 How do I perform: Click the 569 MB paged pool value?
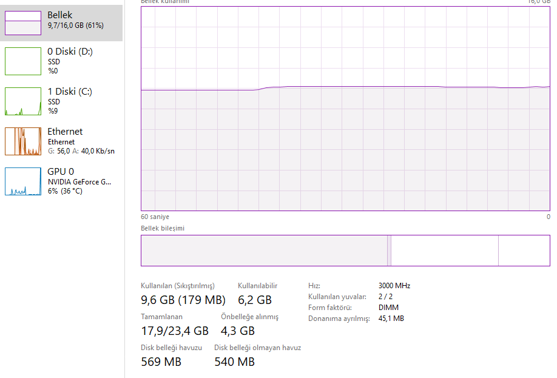[x=161, y=362]
